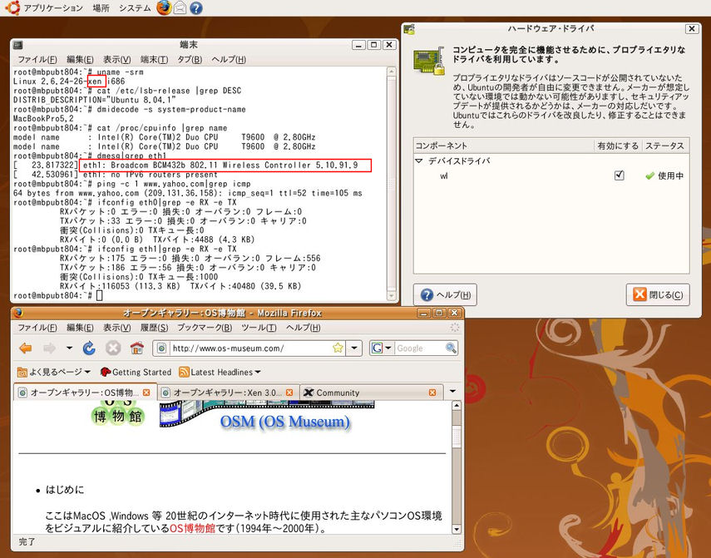Open Firefox ツール(T) menu
Image resolution: width=711 pixels, height=558 pixels.
click(x=259, y=328)
